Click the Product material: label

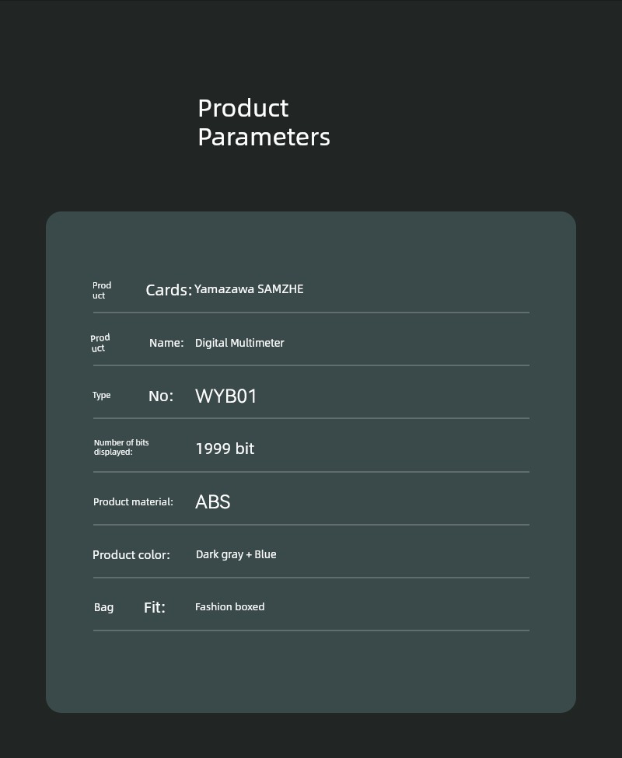click(x=134, y=501)
